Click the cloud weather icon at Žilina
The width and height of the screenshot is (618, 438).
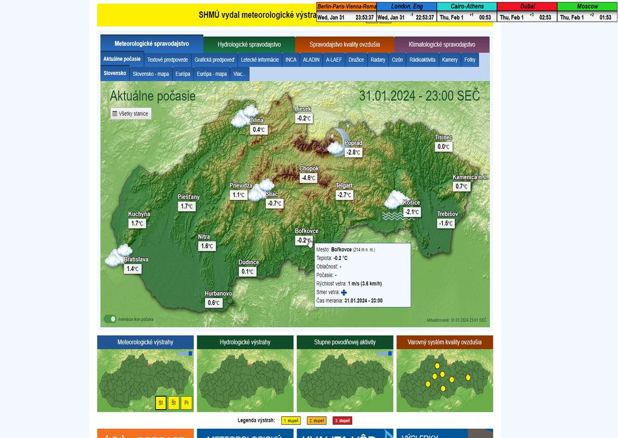244,116
